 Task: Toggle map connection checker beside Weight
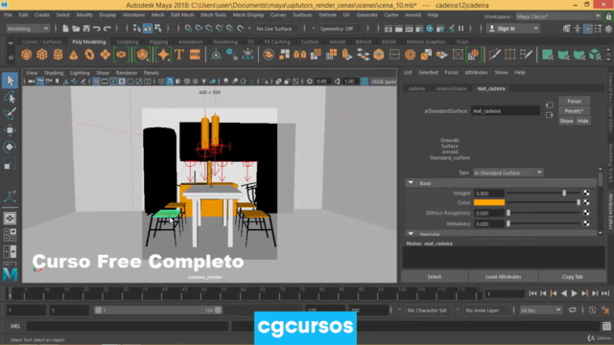(x=586, y=194)
